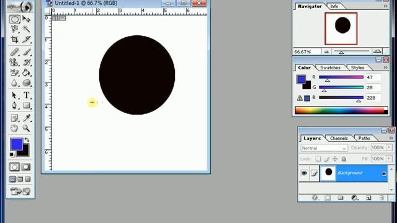Viewport: 397px width, 223px height.
Task: Pick the Clone Stamp tool
Action: point(14,62)
